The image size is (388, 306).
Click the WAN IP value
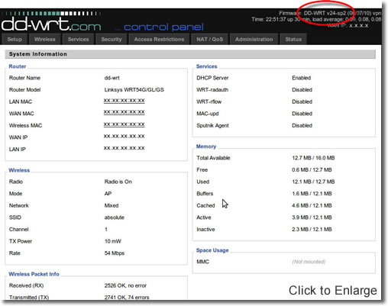coord(124,137)
